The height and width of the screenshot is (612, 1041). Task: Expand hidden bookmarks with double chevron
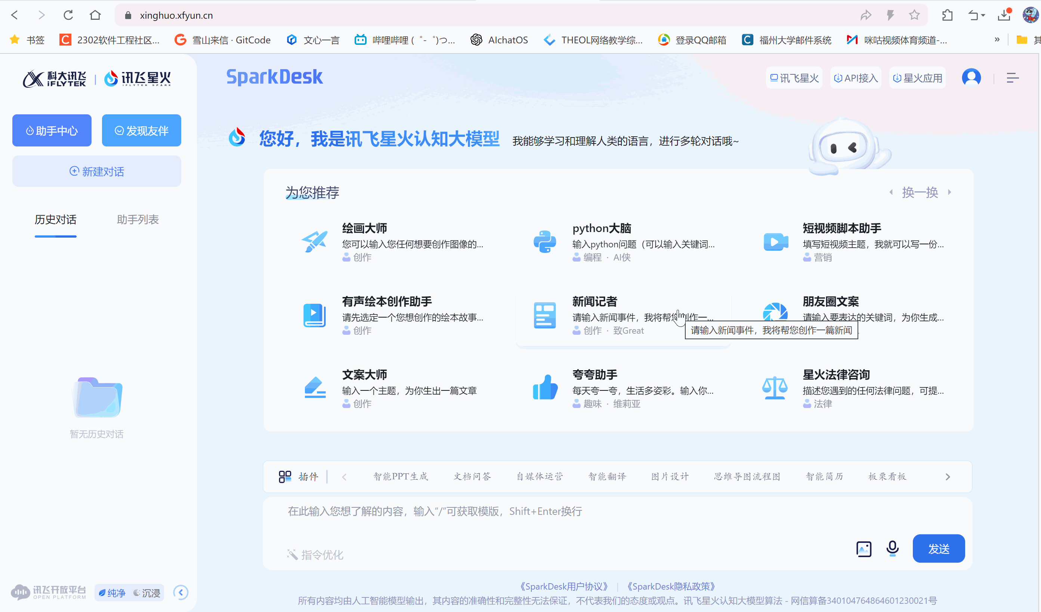tap(997, 40)
